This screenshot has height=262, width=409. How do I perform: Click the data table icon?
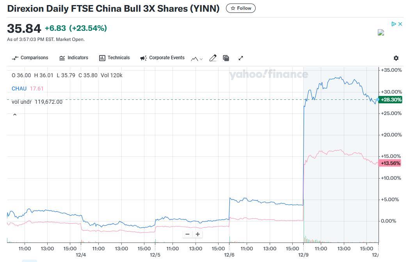[x=226, y=58]
